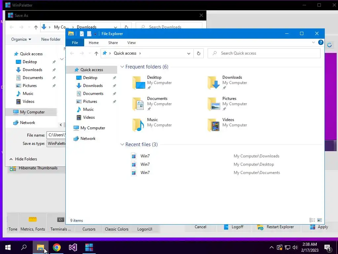Viewport: 338px width, 254px height.
Task: Go up one level in File Explorer
Action: (96, 53)
